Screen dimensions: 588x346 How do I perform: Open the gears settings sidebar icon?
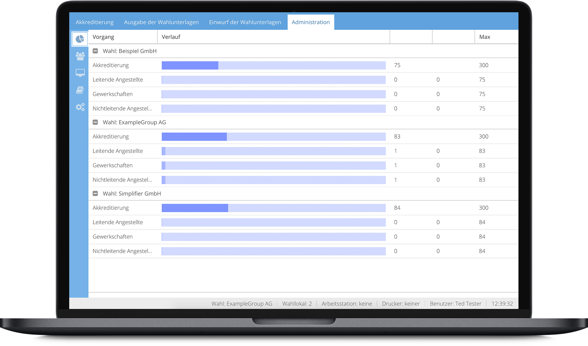[80, 107]
